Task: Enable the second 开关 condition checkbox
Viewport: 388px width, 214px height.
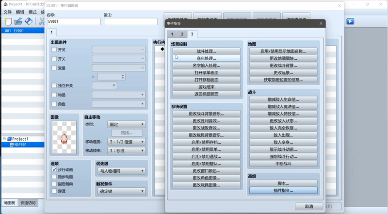Action: click(54, 59)
